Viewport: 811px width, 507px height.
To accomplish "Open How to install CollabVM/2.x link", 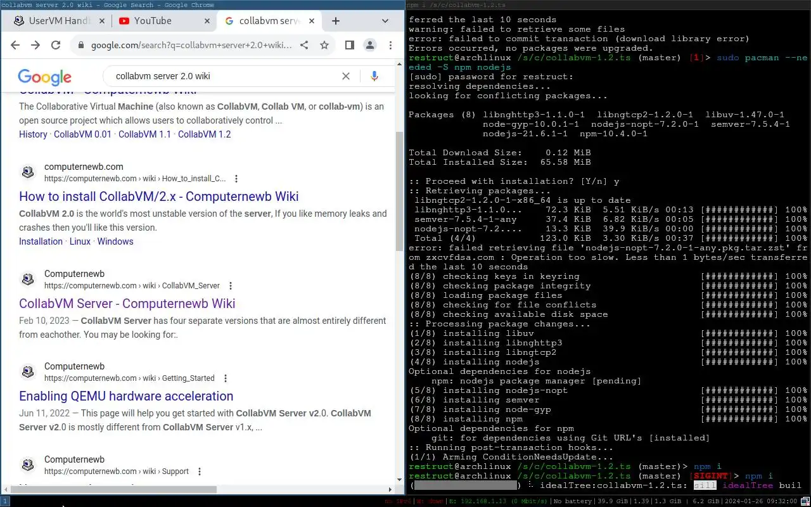I will 158,196.
